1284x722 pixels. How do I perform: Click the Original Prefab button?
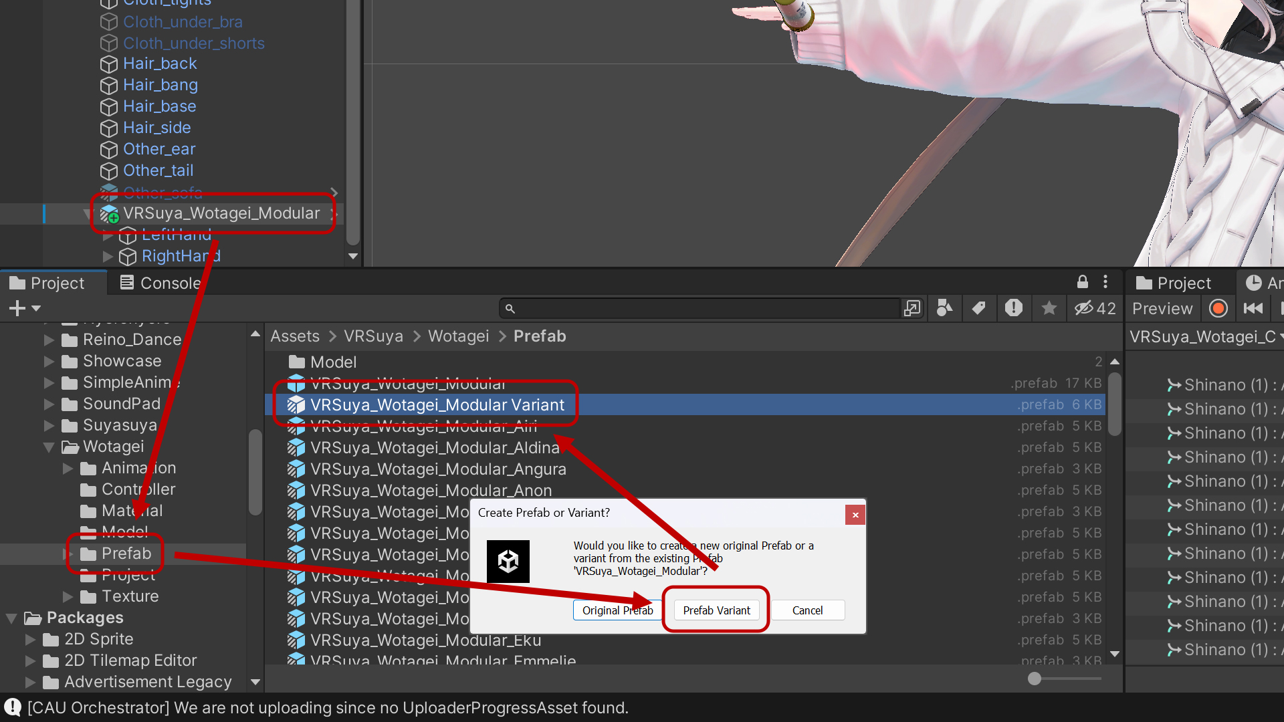point(617,610)
